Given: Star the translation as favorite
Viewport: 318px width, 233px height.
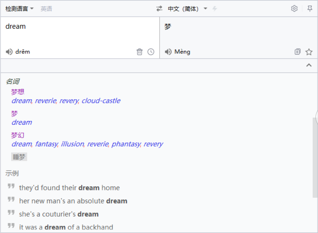Looking at the screenshot, I should [x=309, y=52].
